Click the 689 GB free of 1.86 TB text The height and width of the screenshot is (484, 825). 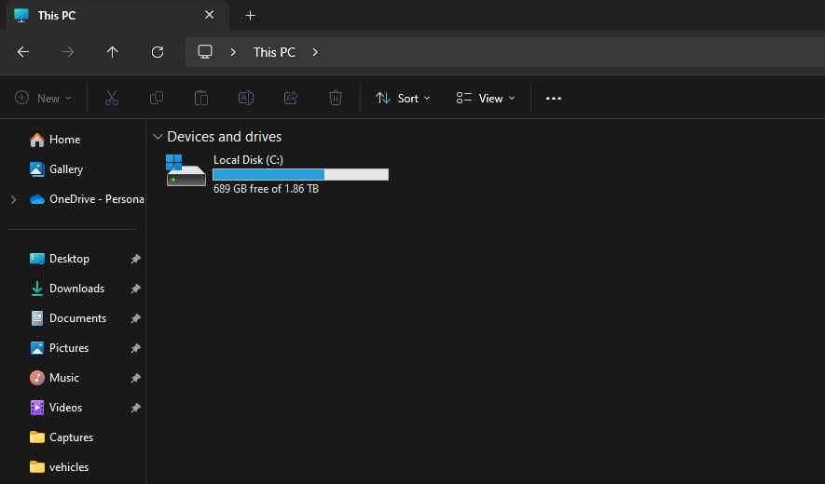(x=266, y=189)
